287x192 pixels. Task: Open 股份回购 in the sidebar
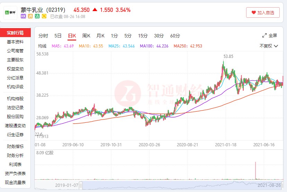tap(15, 116)
